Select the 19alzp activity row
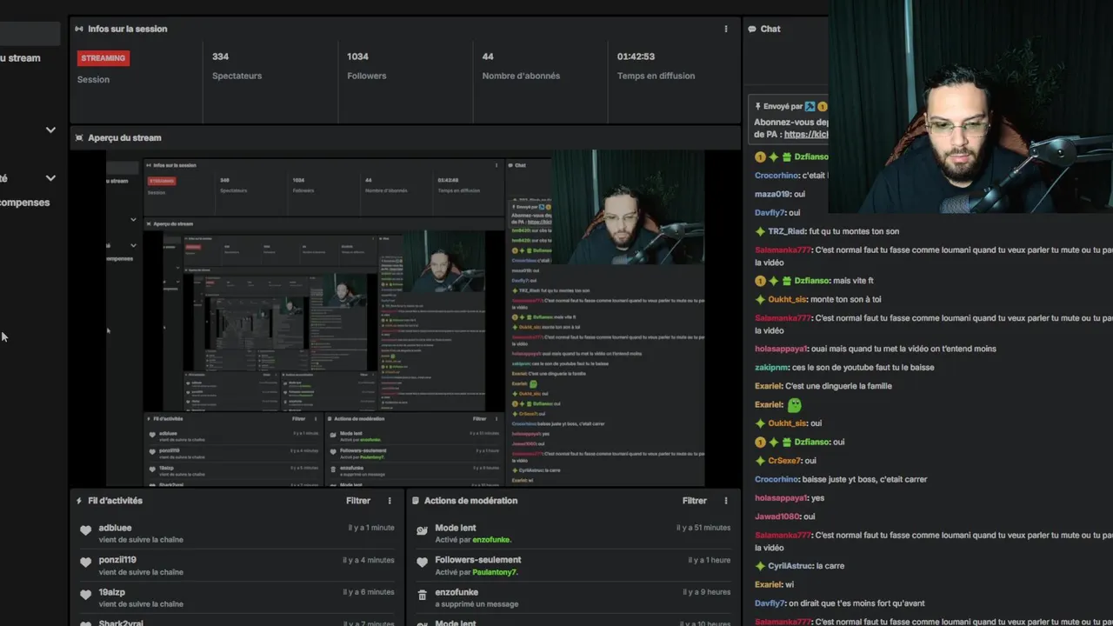 point(237,598)
